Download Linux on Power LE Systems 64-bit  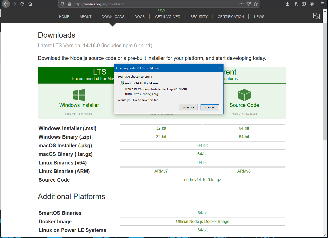pyautogui.click(x=203, y=230)
